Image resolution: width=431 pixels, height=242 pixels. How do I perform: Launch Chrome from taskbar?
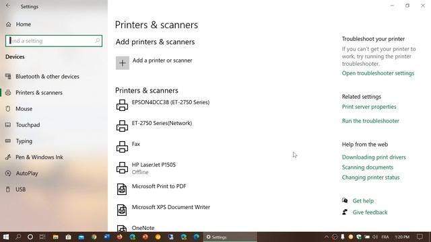click(x=94, y=237)
